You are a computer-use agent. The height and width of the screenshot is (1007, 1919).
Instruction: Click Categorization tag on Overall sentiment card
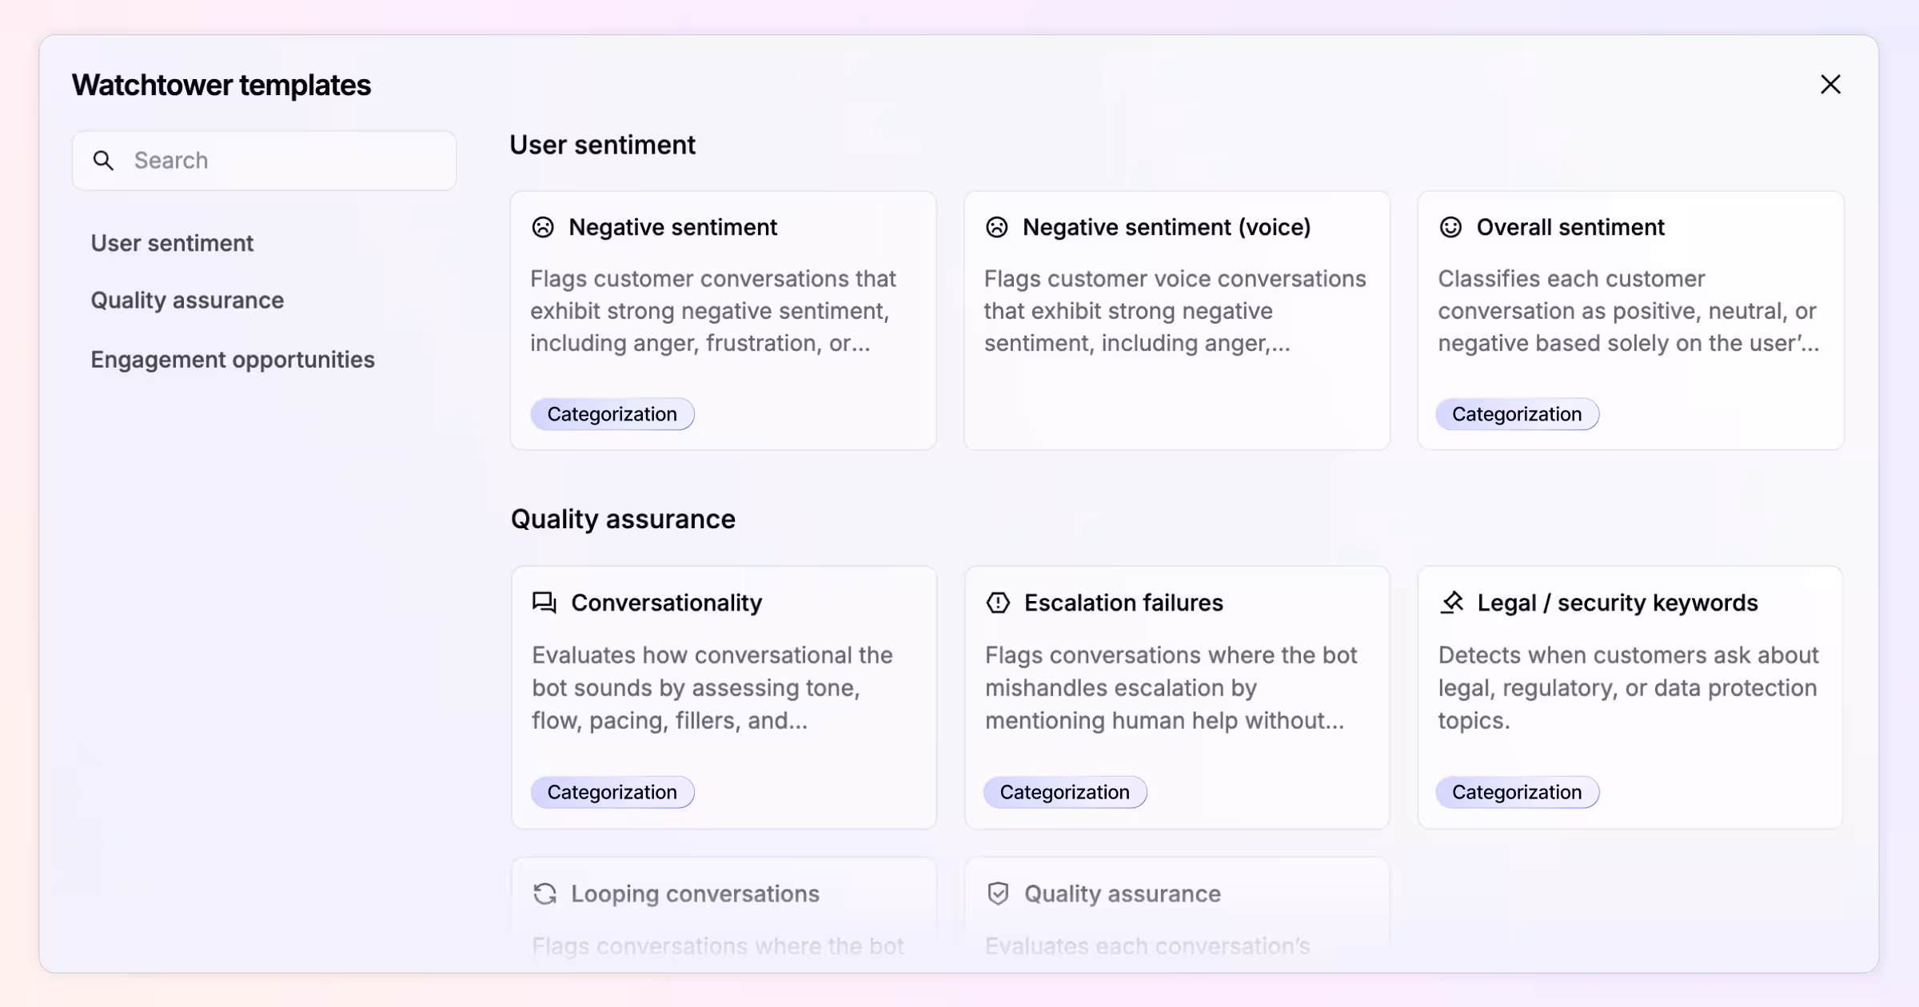(x=1517, y=414)
